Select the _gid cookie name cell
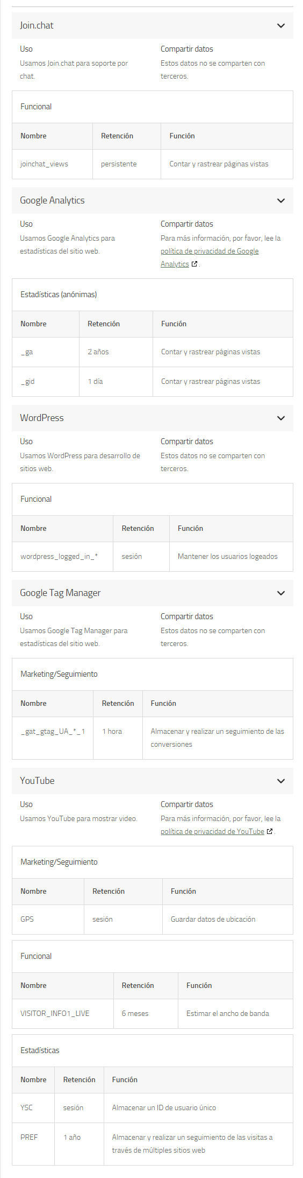 click(x=46, y=382)
